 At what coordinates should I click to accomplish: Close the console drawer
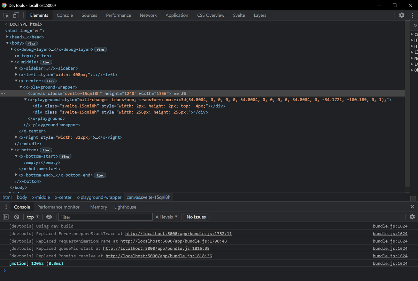[x=412, y=207]
